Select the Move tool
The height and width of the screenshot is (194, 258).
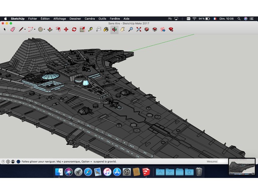[66, 30]
